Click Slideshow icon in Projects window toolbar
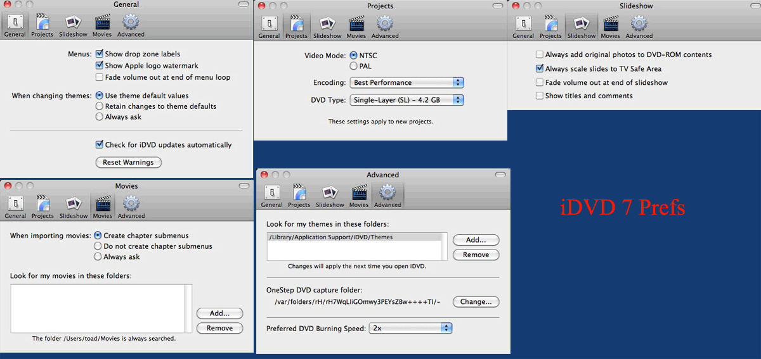761x359 pixels. click(x=327, y=27)
